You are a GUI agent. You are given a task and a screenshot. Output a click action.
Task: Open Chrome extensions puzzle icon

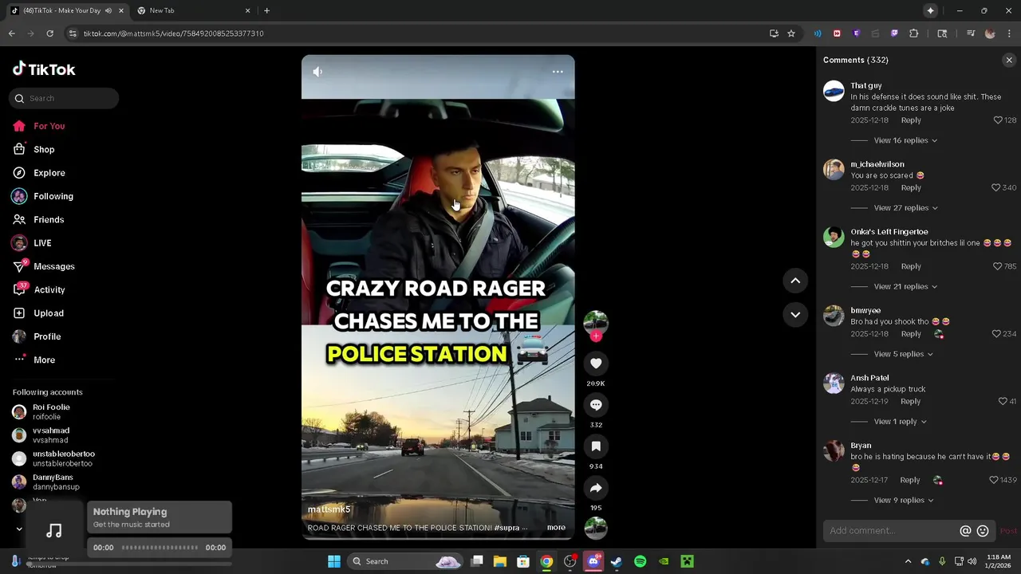point(914,33)
